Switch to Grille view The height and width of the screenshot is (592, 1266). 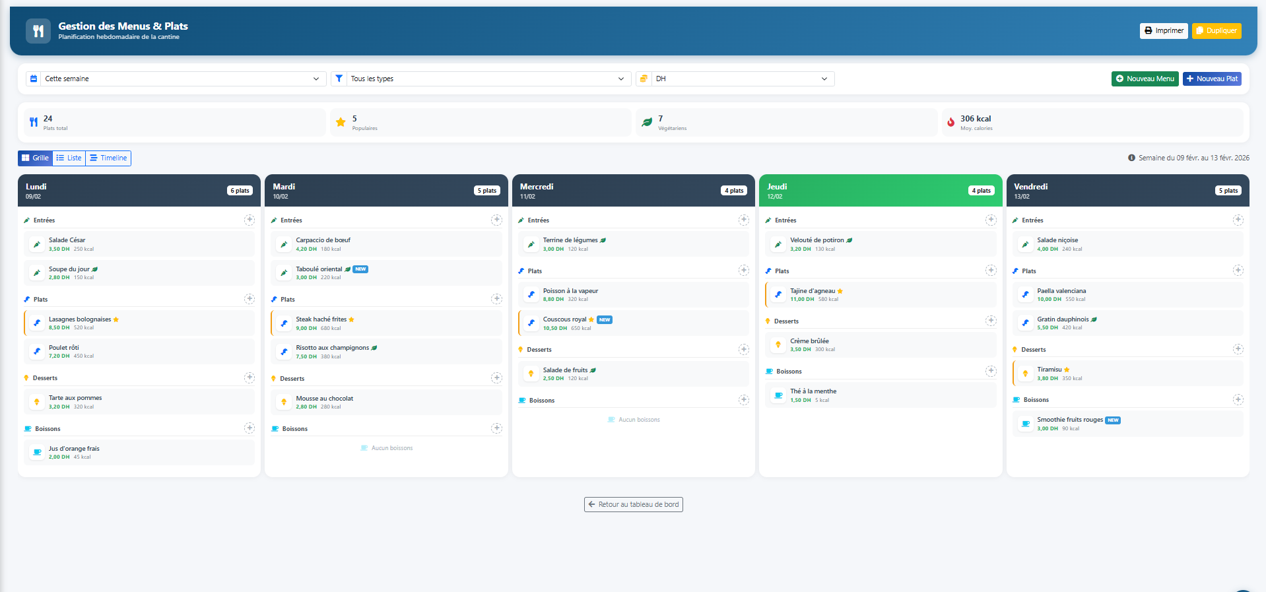[x=35, y=158]
